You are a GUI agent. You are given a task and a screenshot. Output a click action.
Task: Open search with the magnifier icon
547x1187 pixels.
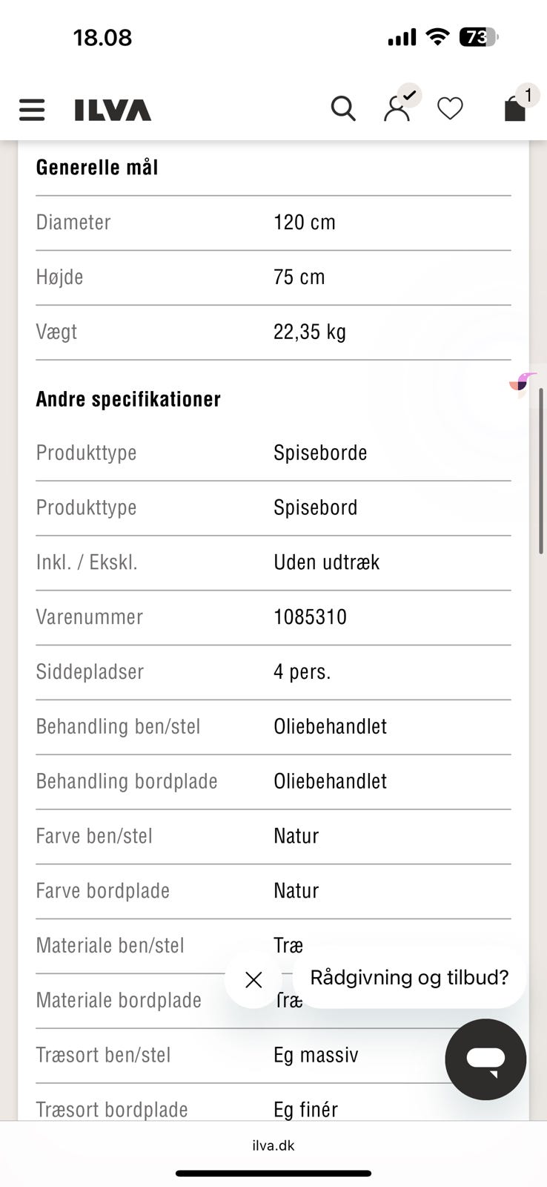[343, 109]
